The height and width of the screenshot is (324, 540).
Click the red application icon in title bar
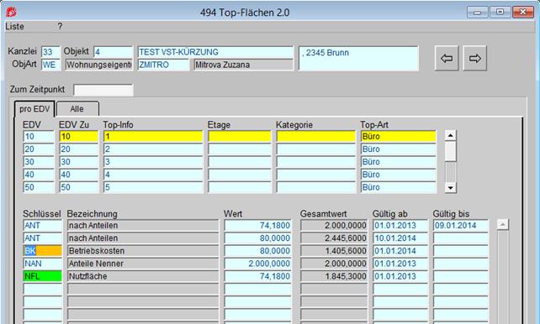pos(12,13)
